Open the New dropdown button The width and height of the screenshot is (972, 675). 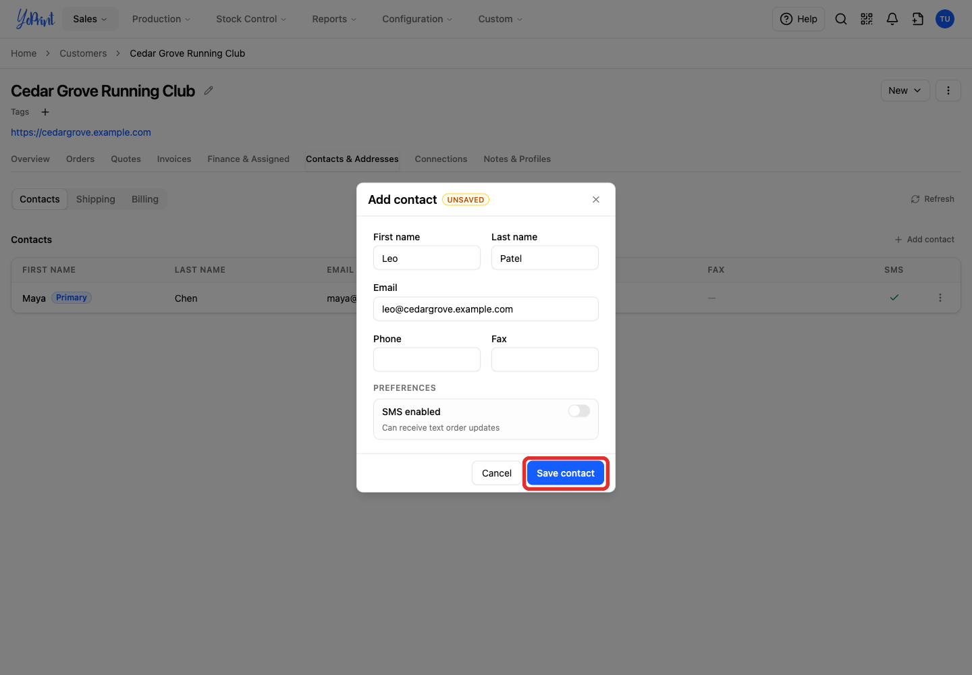click(905, 90)
